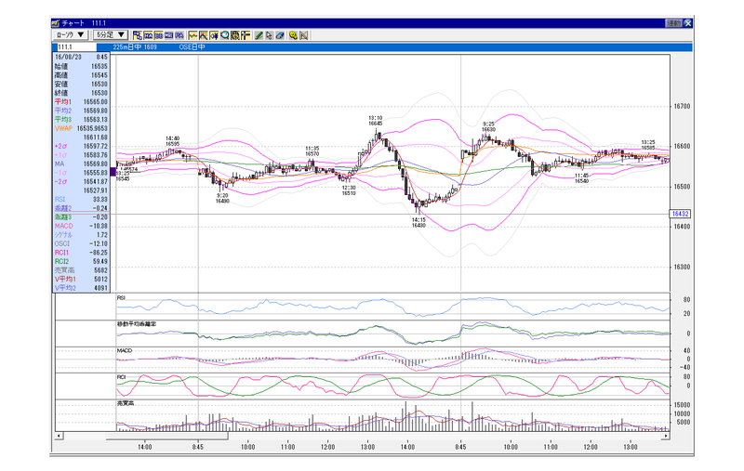Select the eraser tool
This screenshot has height=471, width=744.
point(281,35)
